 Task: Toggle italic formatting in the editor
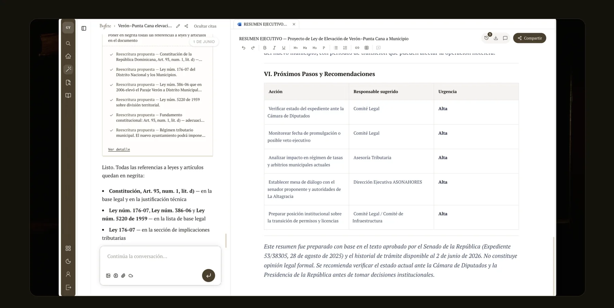click(x=274, y=48)
